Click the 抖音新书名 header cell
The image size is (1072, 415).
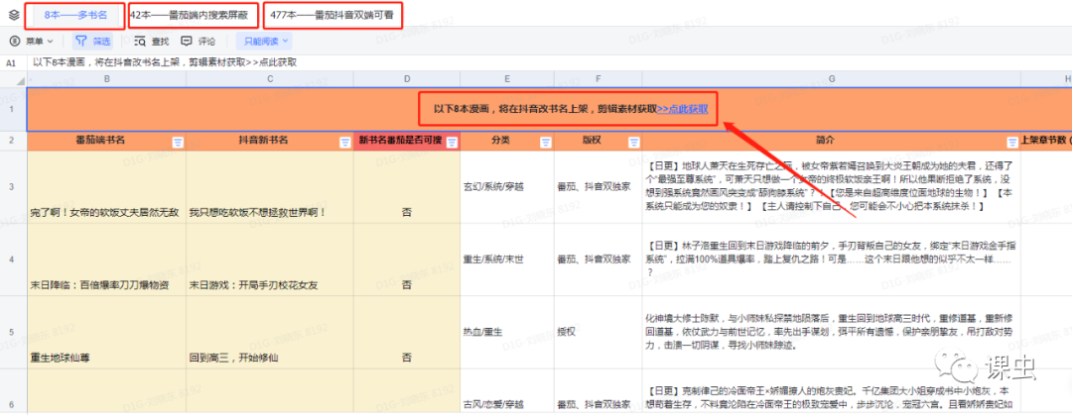(x=270, y=142)
